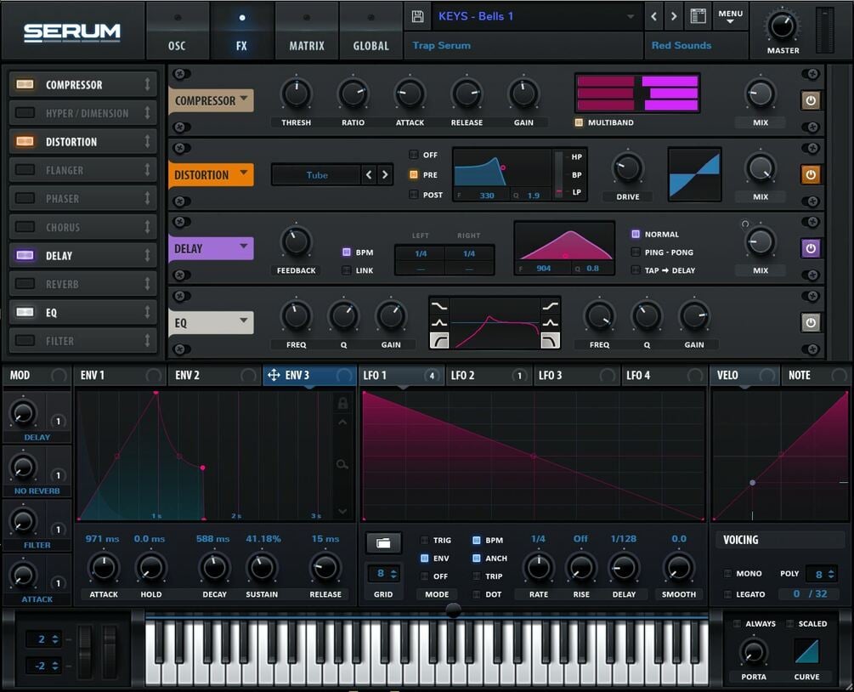This screenshot has width=854, height=692.
Task: Reorder Compressor with its drag arrows
Action: 147,84
